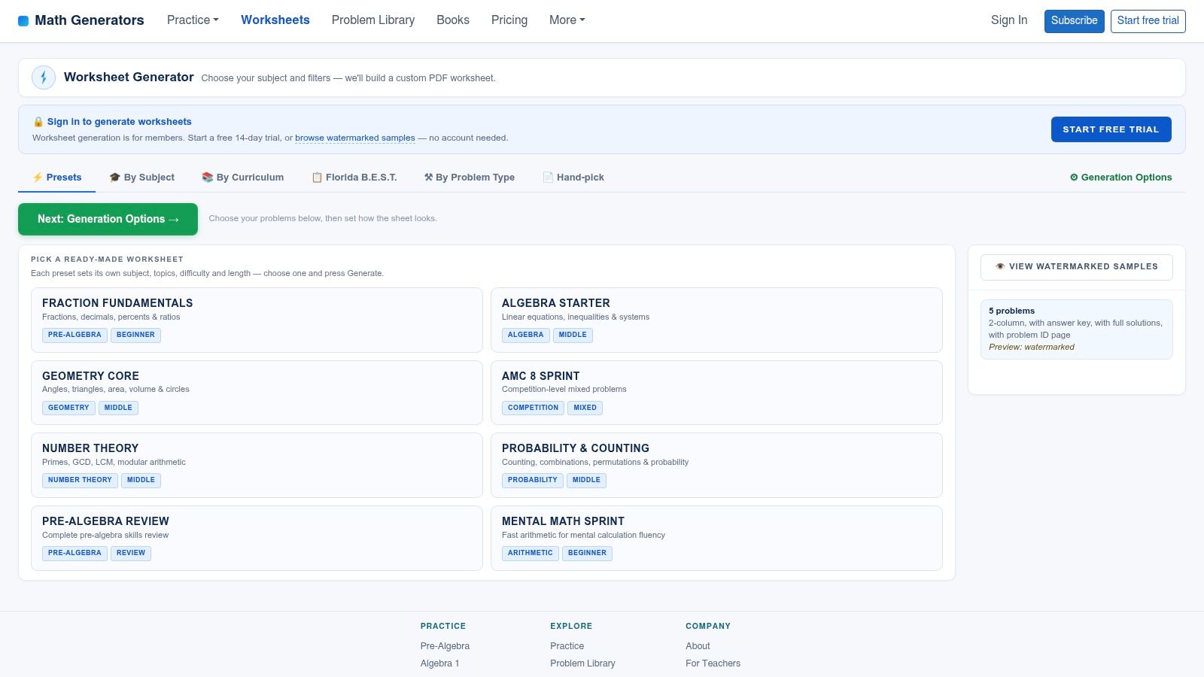Click the START FREE TRIAL banner button

(1111, 129)
